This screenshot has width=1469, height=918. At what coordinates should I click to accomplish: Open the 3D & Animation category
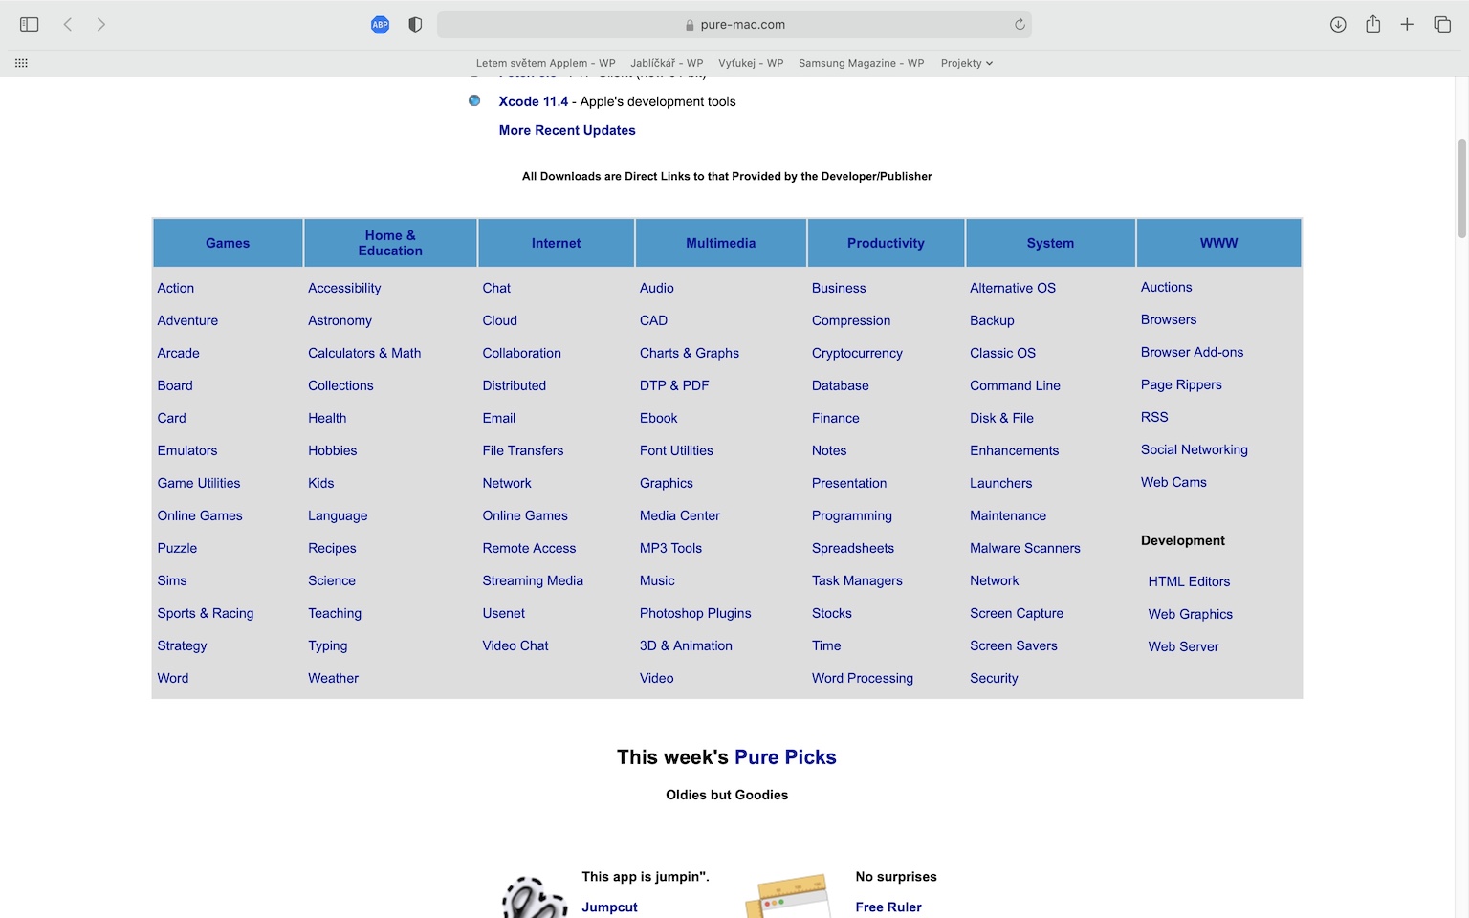686,645
